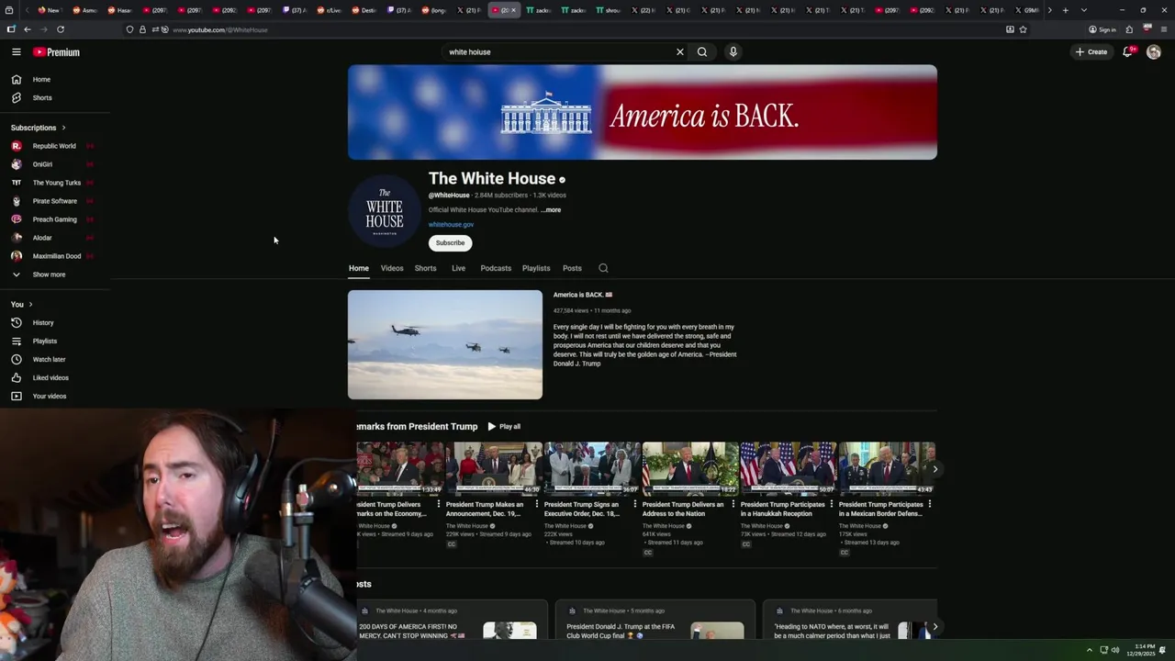This screenshot has width=1175, height=661.
Task: Select the Posts channel tab
Action: point(572,268)
